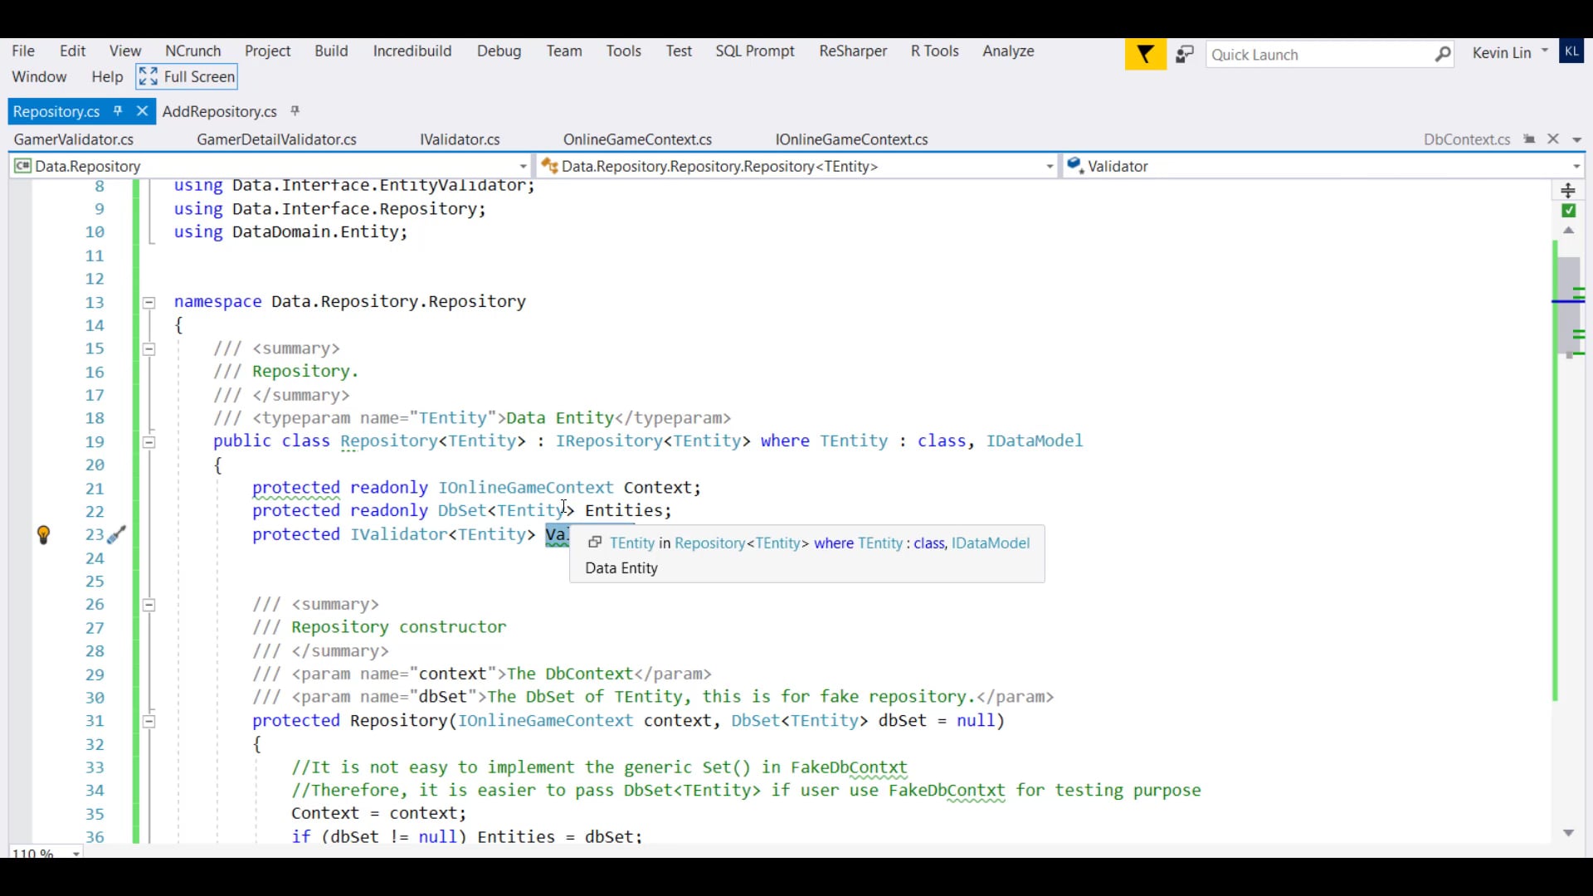Open the Send Feedback icon near Quick Launch
Image resolution: width=1593 pixels, height=896 pixels.
1185,54
